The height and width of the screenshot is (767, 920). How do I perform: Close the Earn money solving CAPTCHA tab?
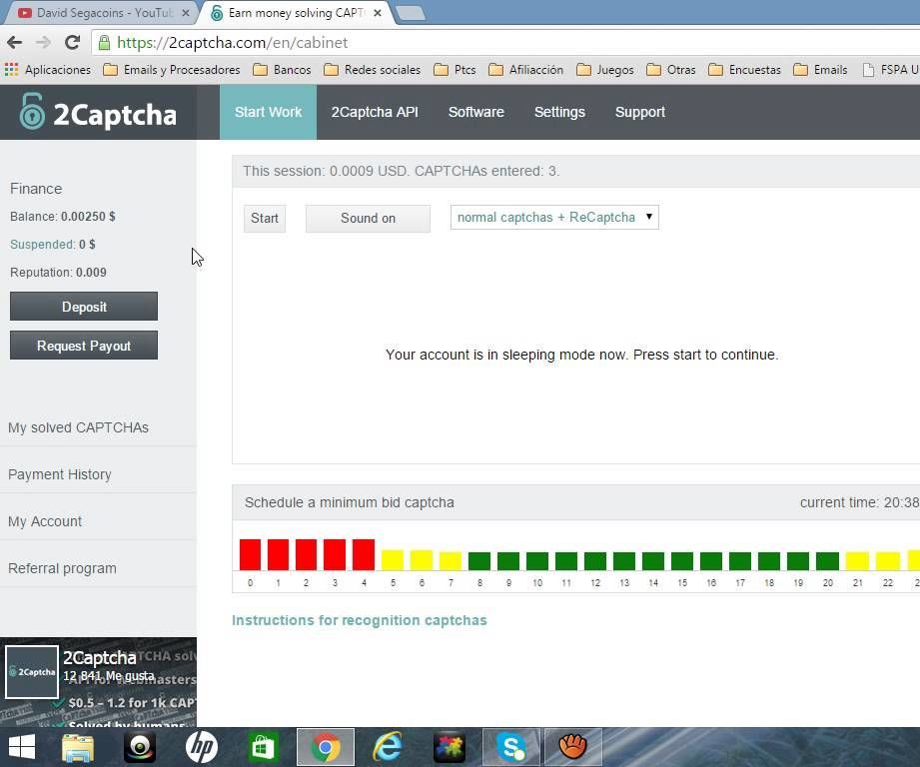coord(378,12)
